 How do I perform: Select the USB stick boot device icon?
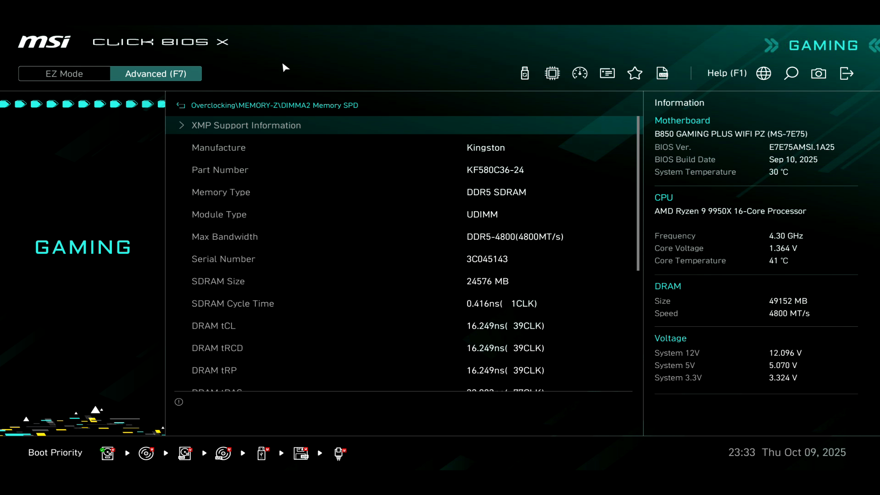coord(262,453)
